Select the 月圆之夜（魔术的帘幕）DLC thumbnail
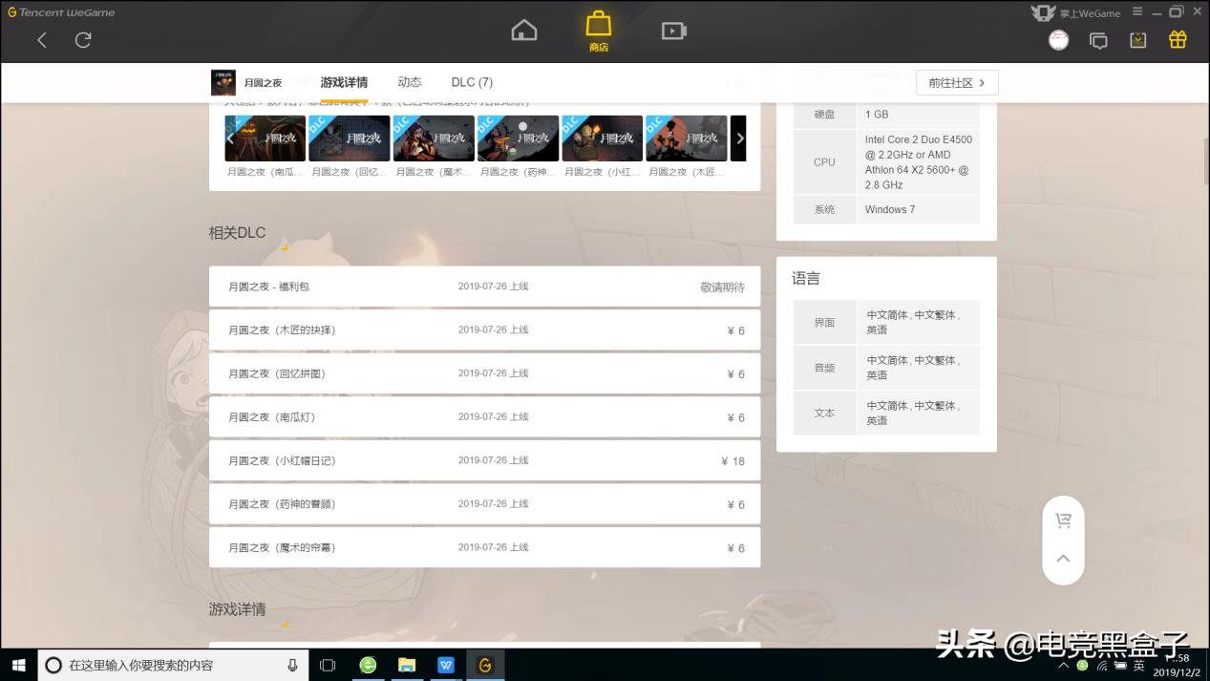This screenshot has height=681, width=1210. tap(433, 138)
